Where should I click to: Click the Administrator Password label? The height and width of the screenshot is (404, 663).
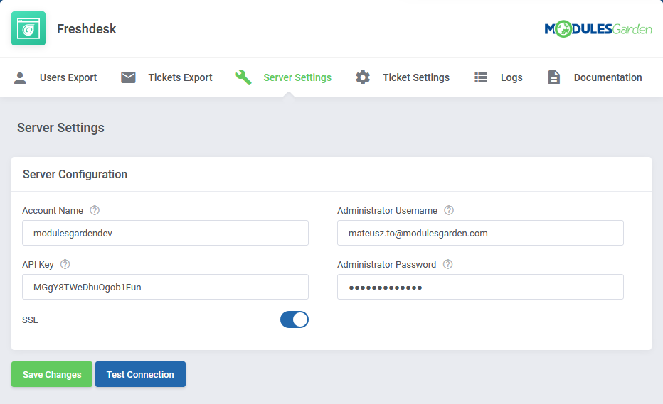[x=386, y=265]
